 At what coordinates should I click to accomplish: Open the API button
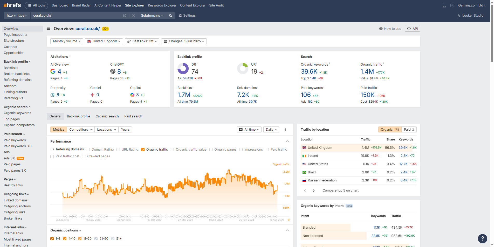pos(412,29)
